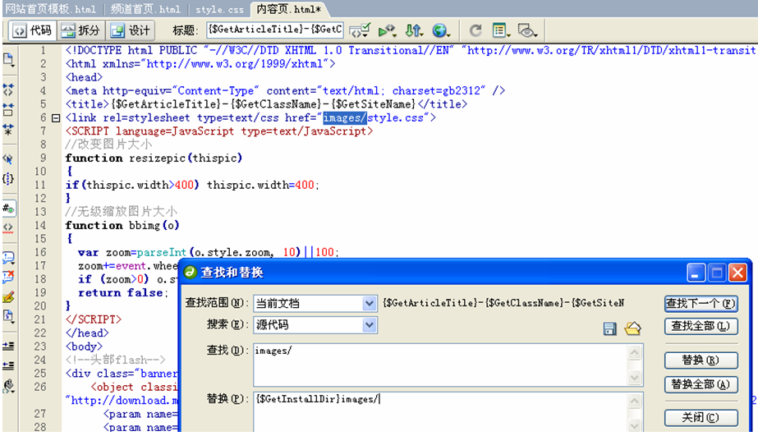Click the up scroll arrow in 替换 box
Screen dimensions: 758x436
[634, 402]
